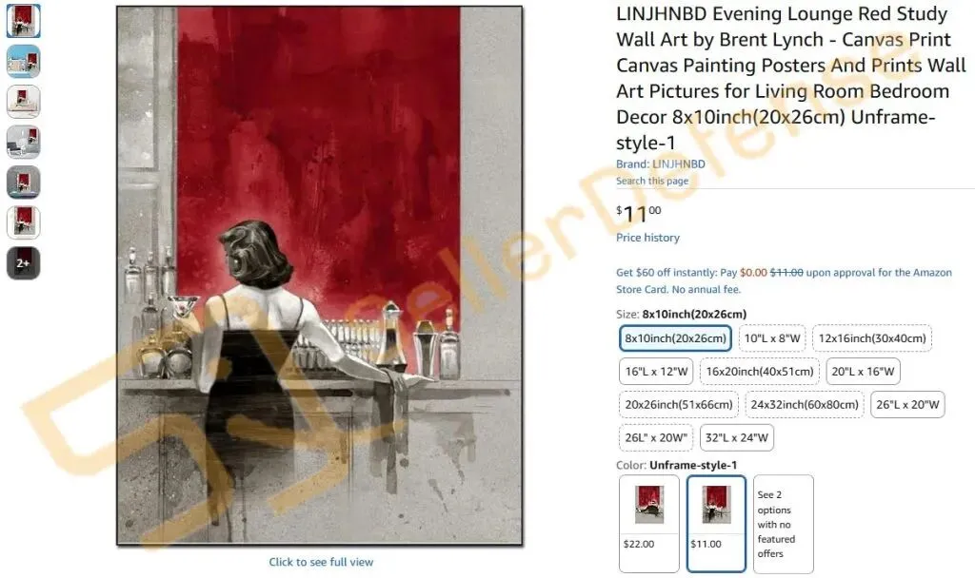Open the blue-sky room mockup thumbnail

click(24, 61)
